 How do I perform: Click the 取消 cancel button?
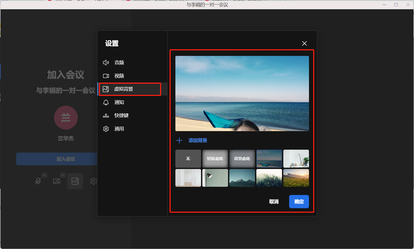click(x=274, y=202)
